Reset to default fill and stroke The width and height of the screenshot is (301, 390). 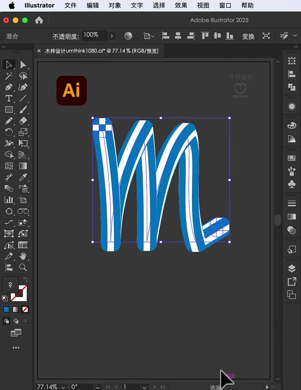tap(5, 298)
